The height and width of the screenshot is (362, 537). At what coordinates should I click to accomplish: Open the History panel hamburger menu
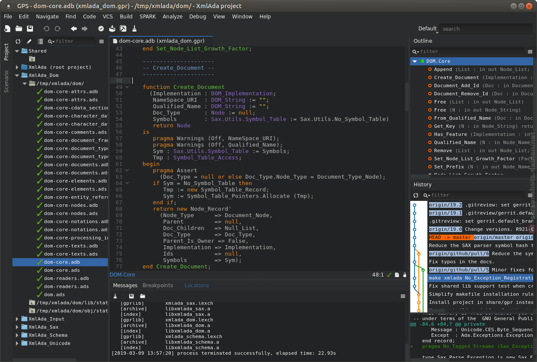[530, 195]
